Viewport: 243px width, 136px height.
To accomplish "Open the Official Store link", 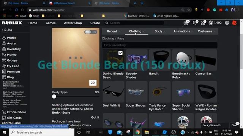I will (x=14, y=112).
